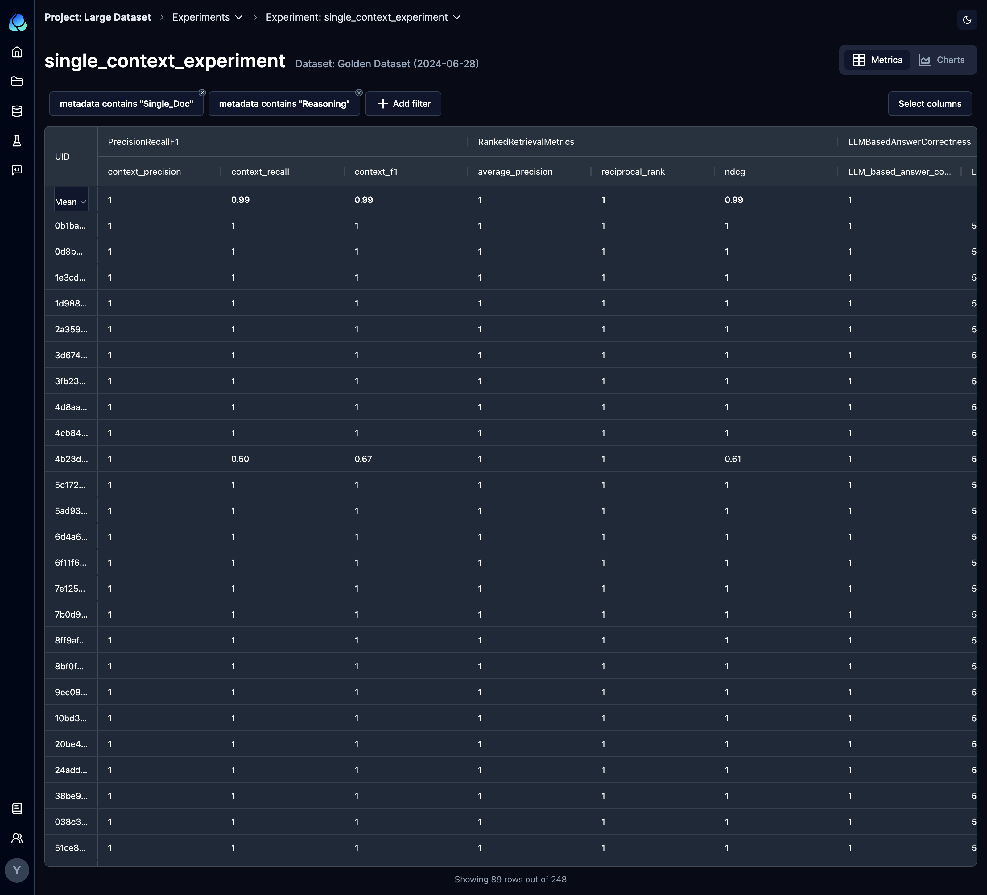Image resolution: width=987 pixels, height=895 pixels.
Task: Select the row with UID 3d674...
Action: (511, 355)
